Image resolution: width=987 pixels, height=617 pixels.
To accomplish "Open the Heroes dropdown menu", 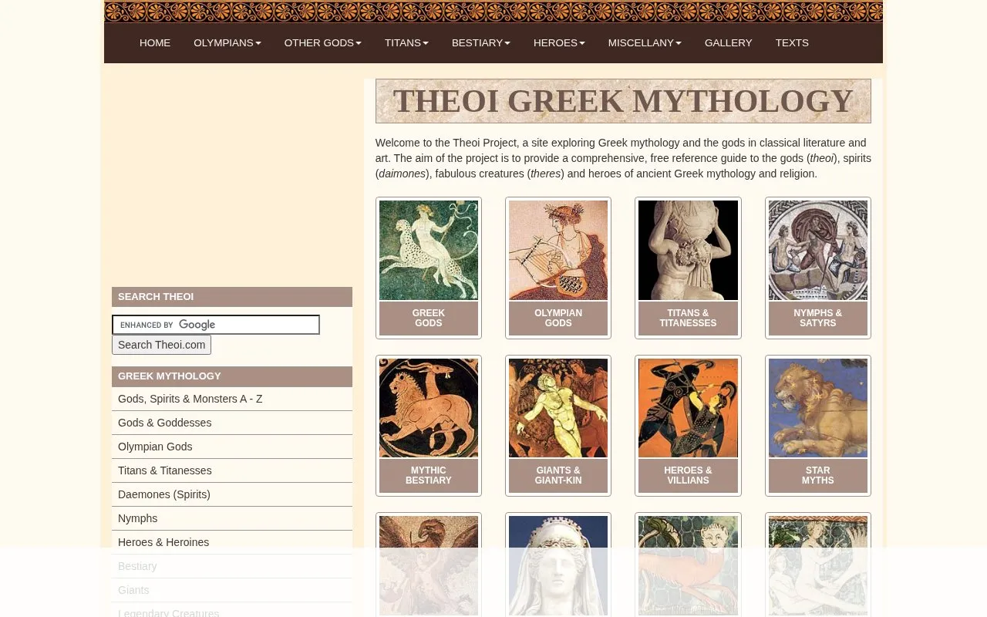I will [x=559, y=43].
